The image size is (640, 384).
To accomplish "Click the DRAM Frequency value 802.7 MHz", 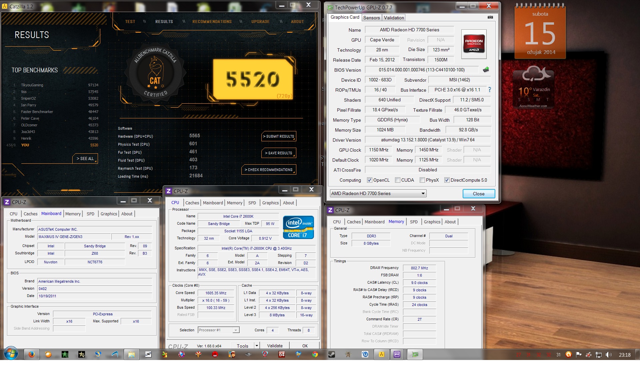I will 419,268.
